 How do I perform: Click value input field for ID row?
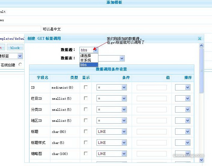click(x=151, y=87)
